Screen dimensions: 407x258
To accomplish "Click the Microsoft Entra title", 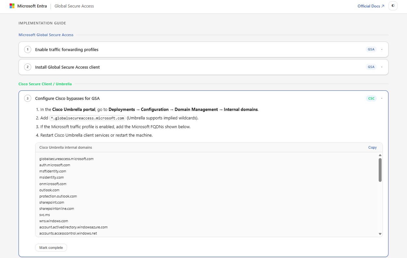I will tap(32, 6).
